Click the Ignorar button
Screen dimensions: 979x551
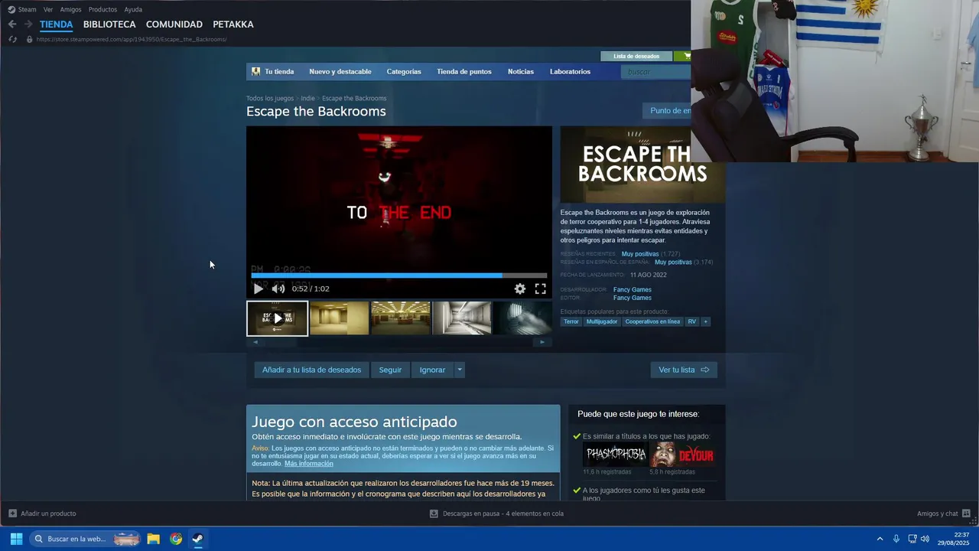point(432,370)
